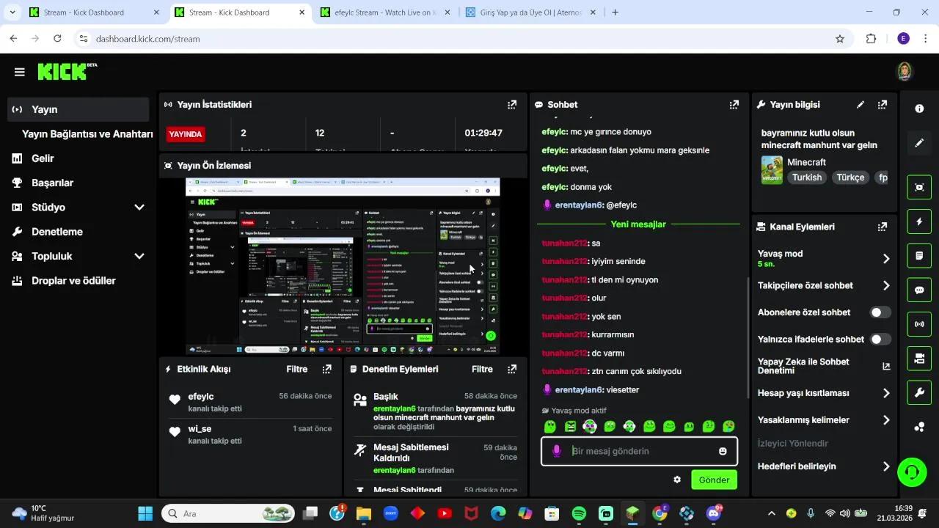Turn on Yalnızca ifadelerle sohbet
This screenshot has height=528, width=939.
[x=879, y=339]
